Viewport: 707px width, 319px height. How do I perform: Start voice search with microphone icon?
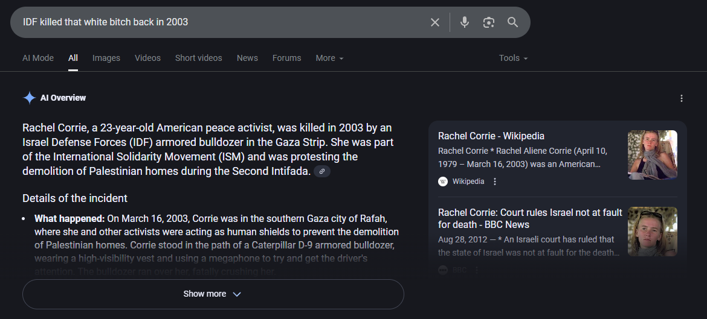[464, 22]
